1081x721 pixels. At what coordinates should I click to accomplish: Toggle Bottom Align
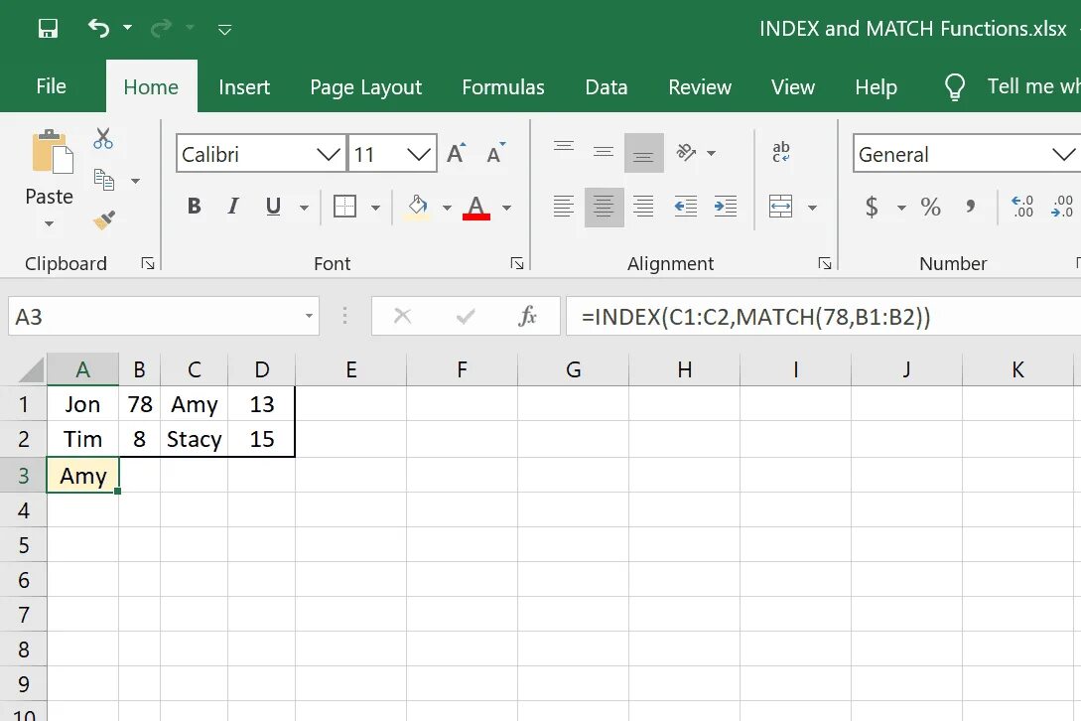coord(644,153)
